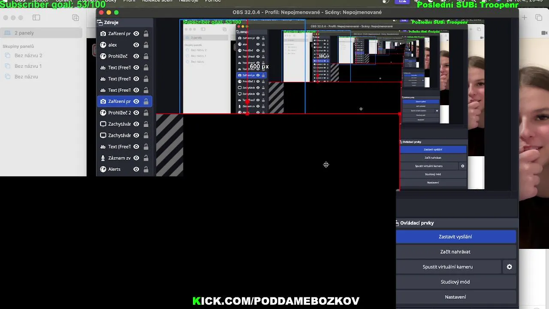Screen dimensions: 549x309
Task: Toggle visibility of highlighted Zařízení pr source
Action: [x=136, y=101]
